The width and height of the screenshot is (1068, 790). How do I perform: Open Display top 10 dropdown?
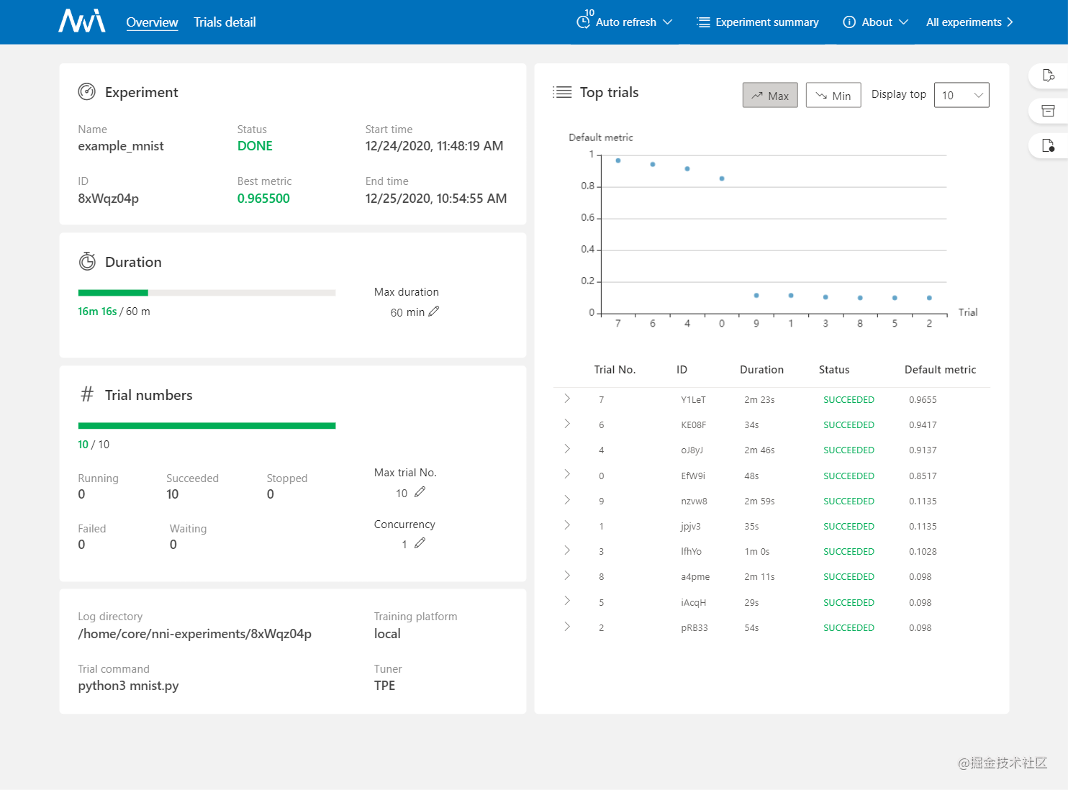pos(961,95)
